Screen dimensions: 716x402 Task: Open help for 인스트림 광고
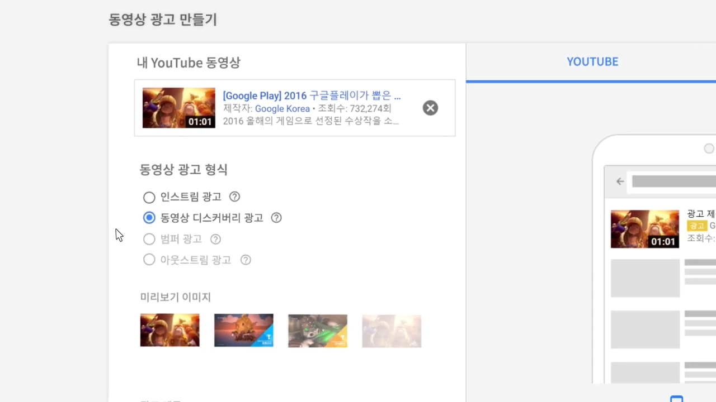click(235, 197)
